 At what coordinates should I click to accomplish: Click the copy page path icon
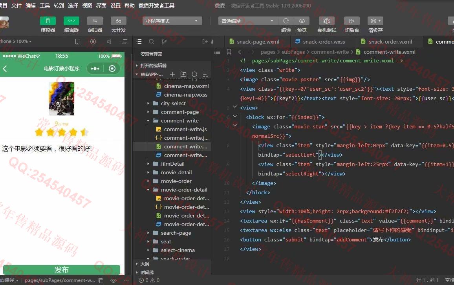pyautogui.click(x=101, y=280)
